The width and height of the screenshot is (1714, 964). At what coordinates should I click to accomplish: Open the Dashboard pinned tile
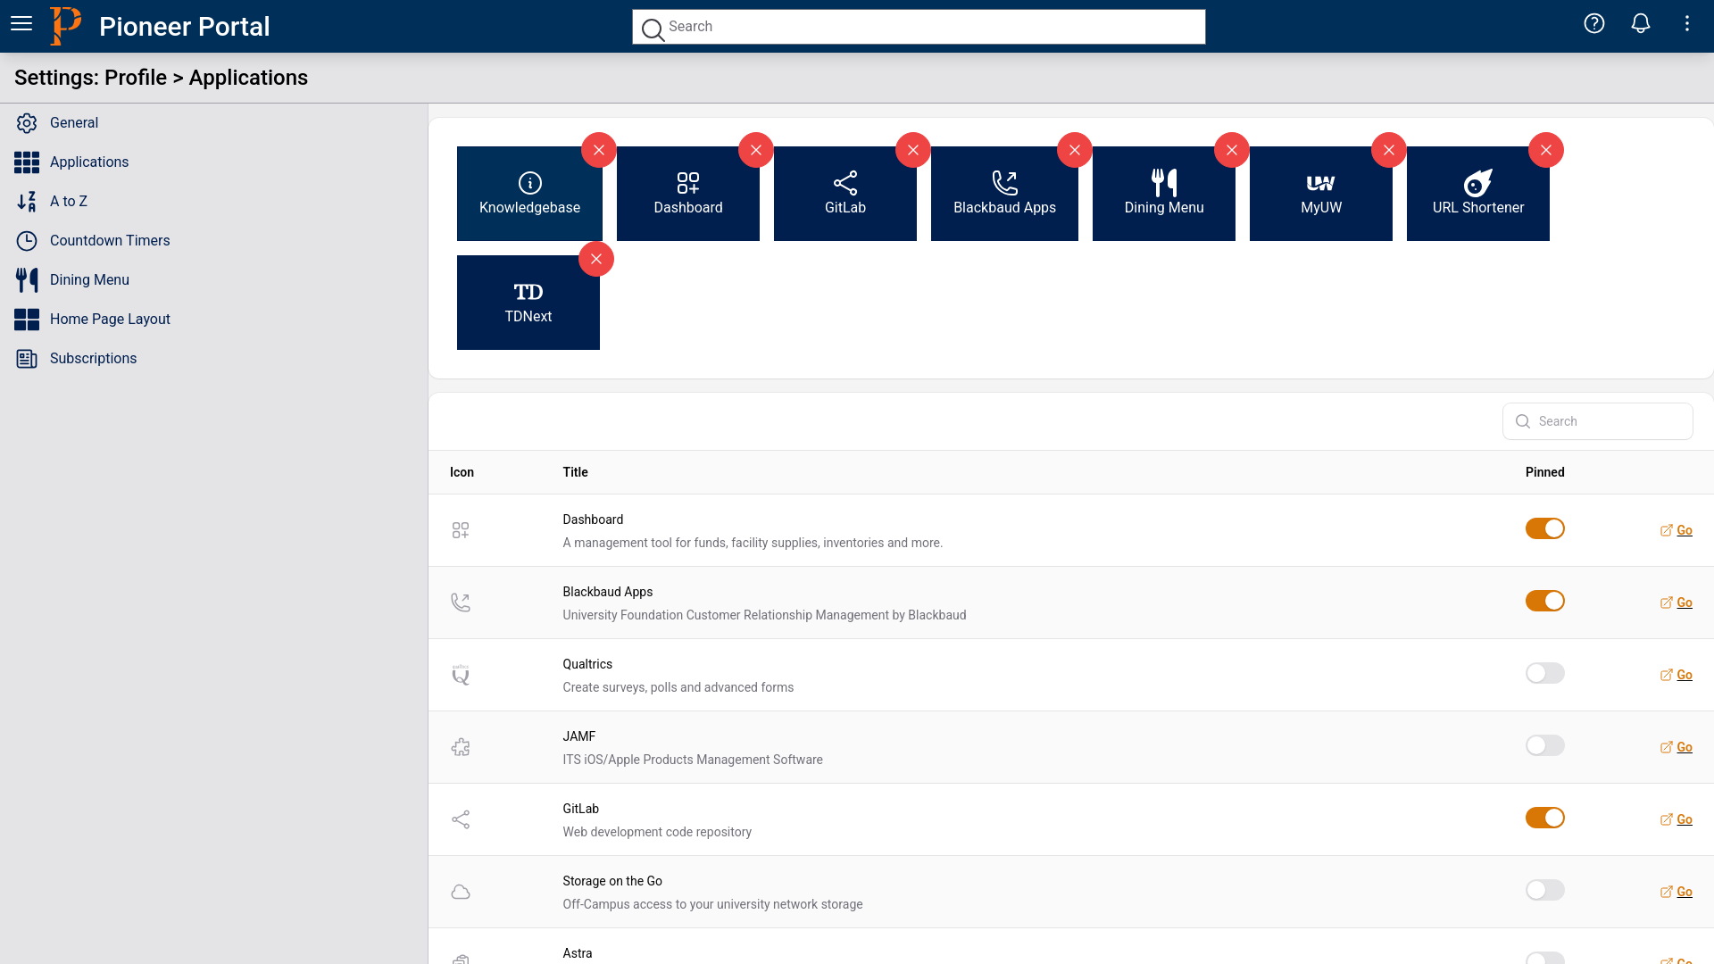(x=688, y=194)
